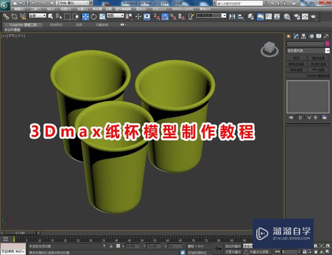Image resolution: width=332 pixels, height=255 pixels.
Task: Open the MAXScript(M) menu
Action: point(183,9)
